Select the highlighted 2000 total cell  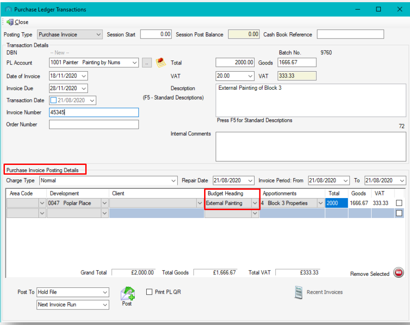(x=337, y=203)
